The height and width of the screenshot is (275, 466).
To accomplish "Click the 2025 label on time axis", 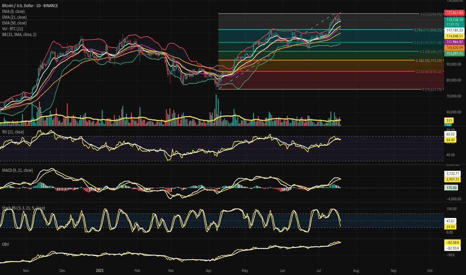I will click(99, 271).
